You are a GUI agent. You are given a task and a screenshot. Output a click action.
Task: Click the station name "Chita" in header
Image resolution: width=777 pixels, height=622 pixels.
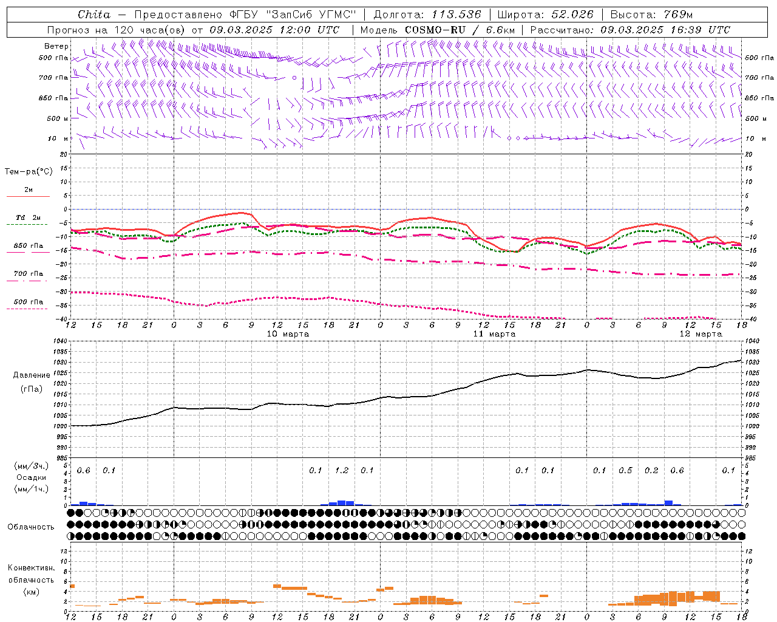(x=94, y=15)
